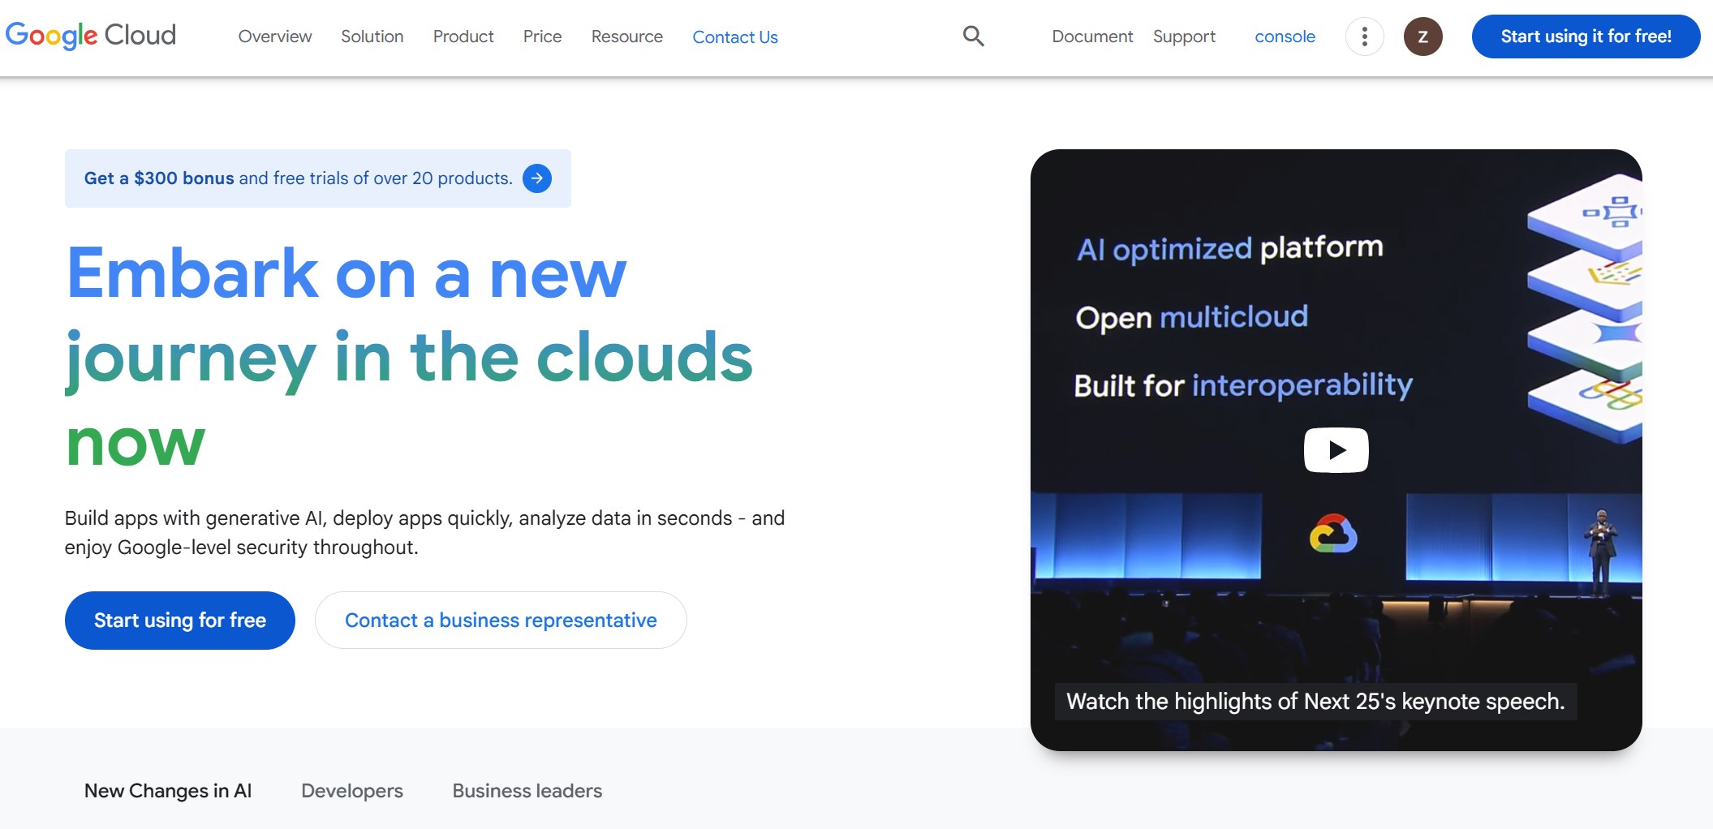
Task: Switch to the Developers tab
Action: point(351,790)
